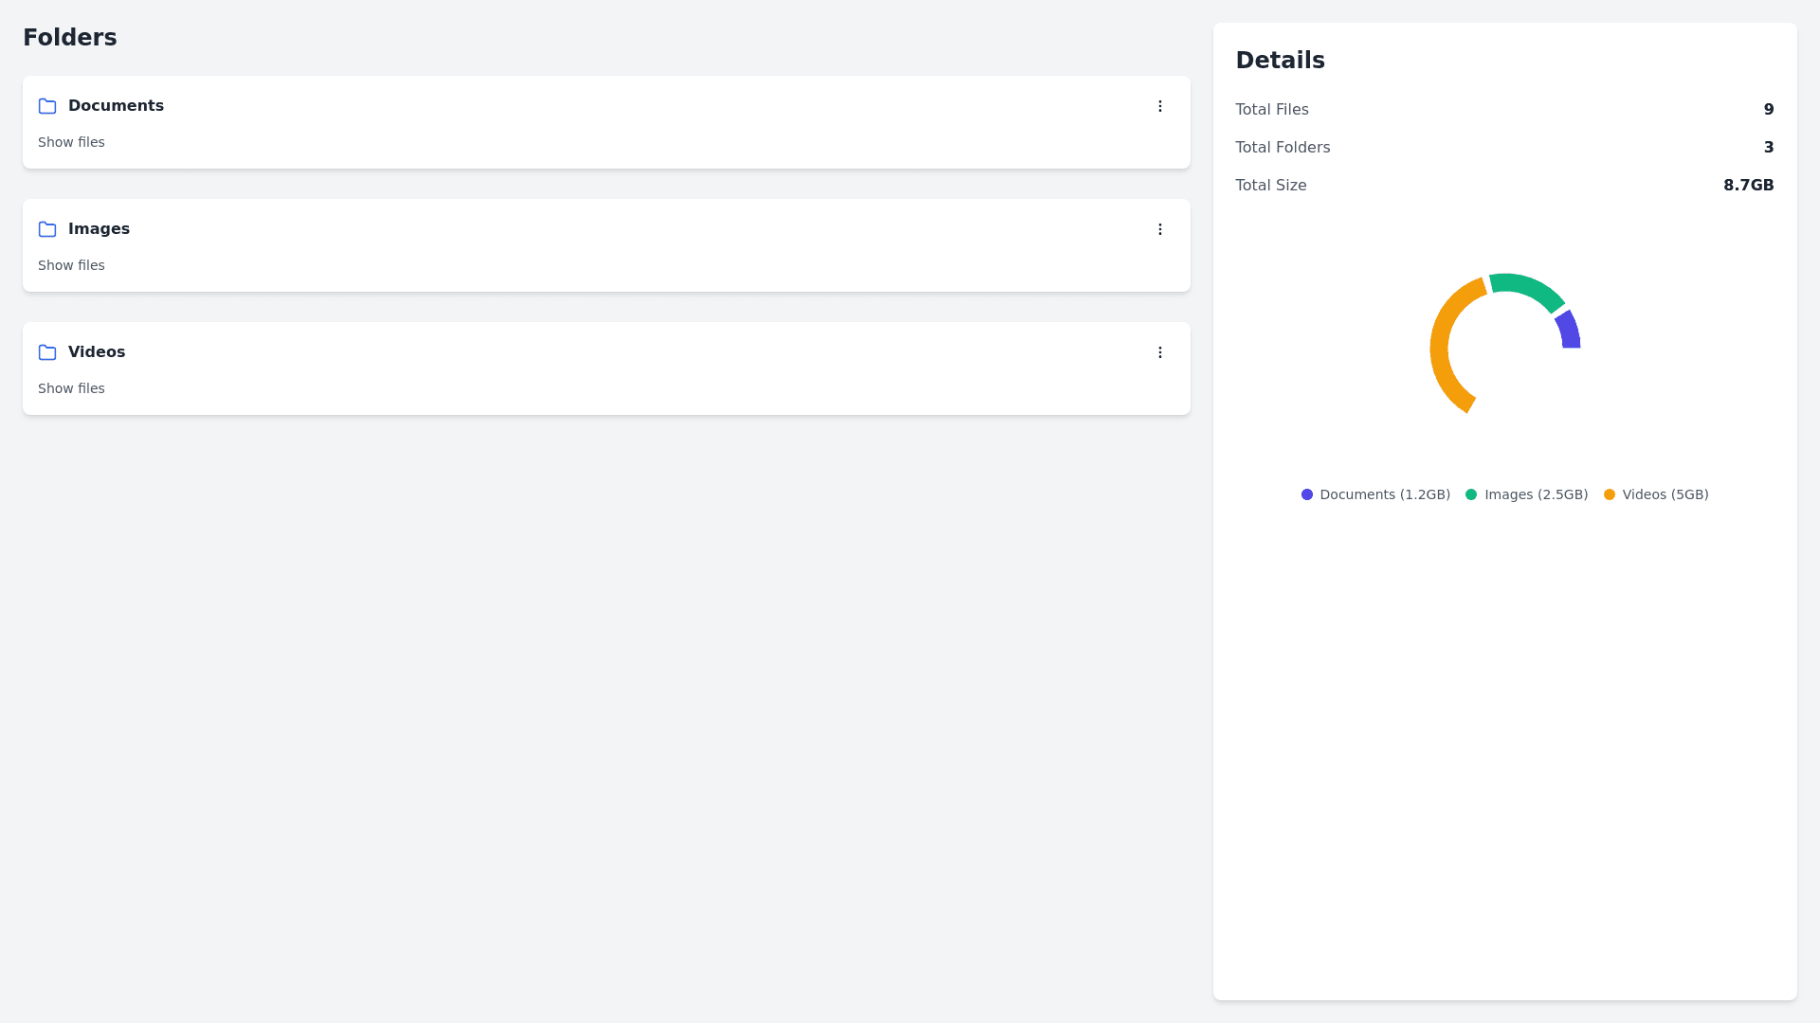Click the Folders heading
The width and height of the screenshot is (1820, 1023).
coord(70,38)
